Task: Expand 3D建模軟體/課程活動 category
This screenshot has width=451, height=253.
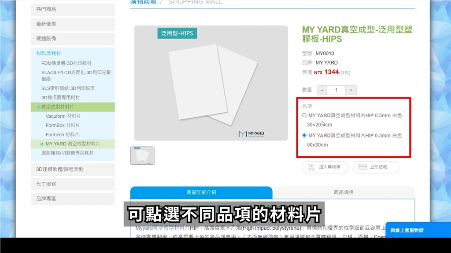Action: [73, 169]
